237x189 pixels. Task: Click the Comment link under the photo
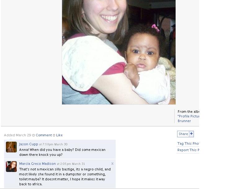pos(44,135)
